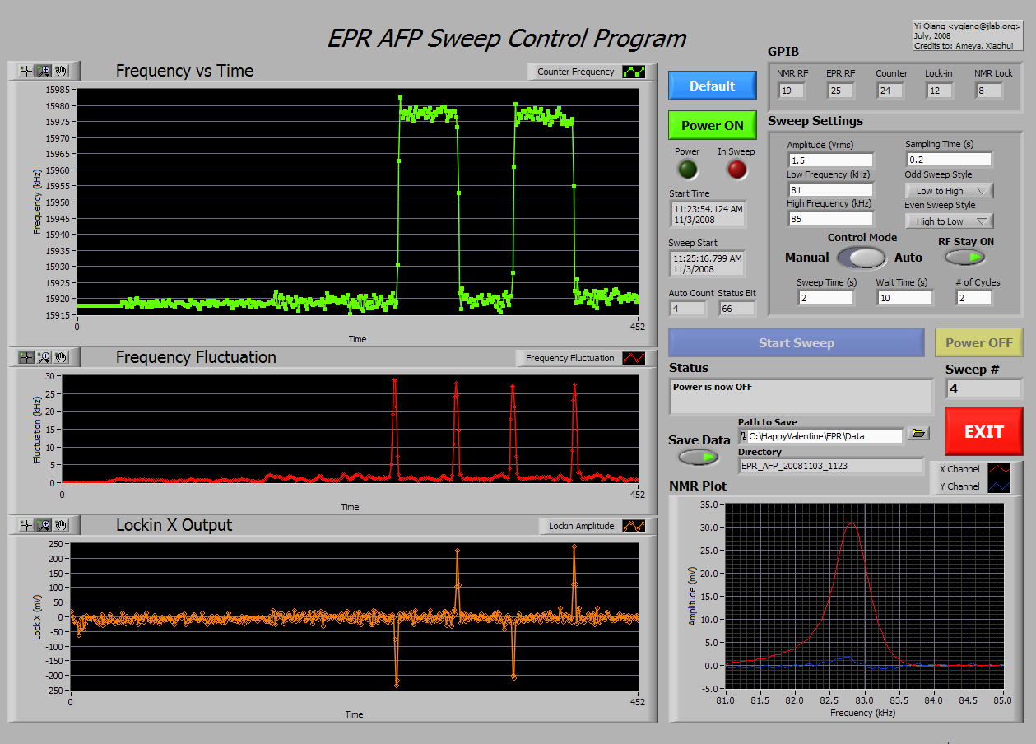Select zoom tool on Frequency Fluctuation graph
This screenshot has height=744, width=1036.
click(x=44, y=357)
